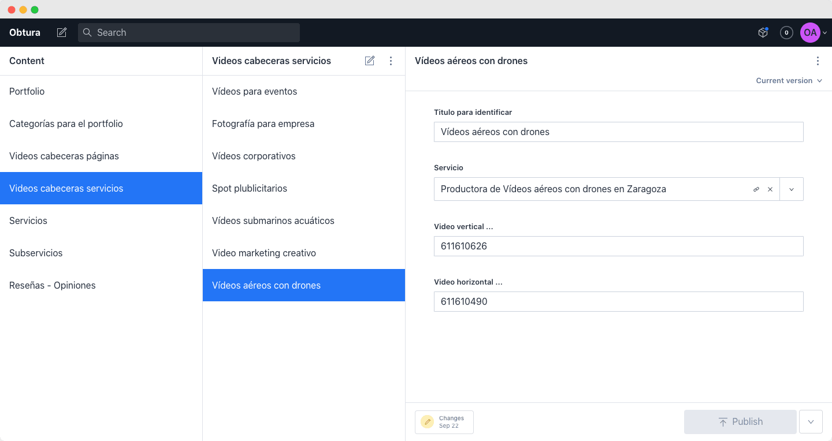Screen dimensions: 832x441
Task: Open the OA user avatar menu
Action: (814, 33)
